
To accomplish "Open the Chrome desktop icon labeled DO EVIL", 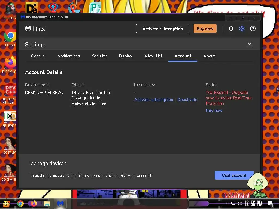I will click(10, 38).
